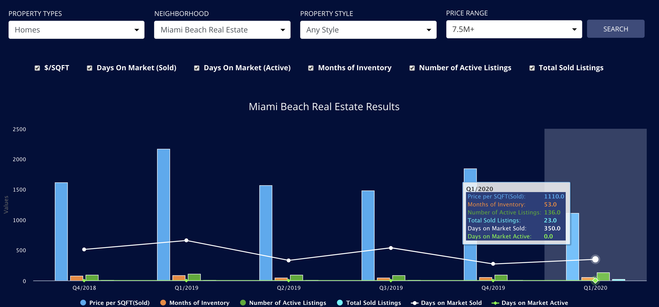Expand the Property Style Any Style dropdown

[368, 30]
